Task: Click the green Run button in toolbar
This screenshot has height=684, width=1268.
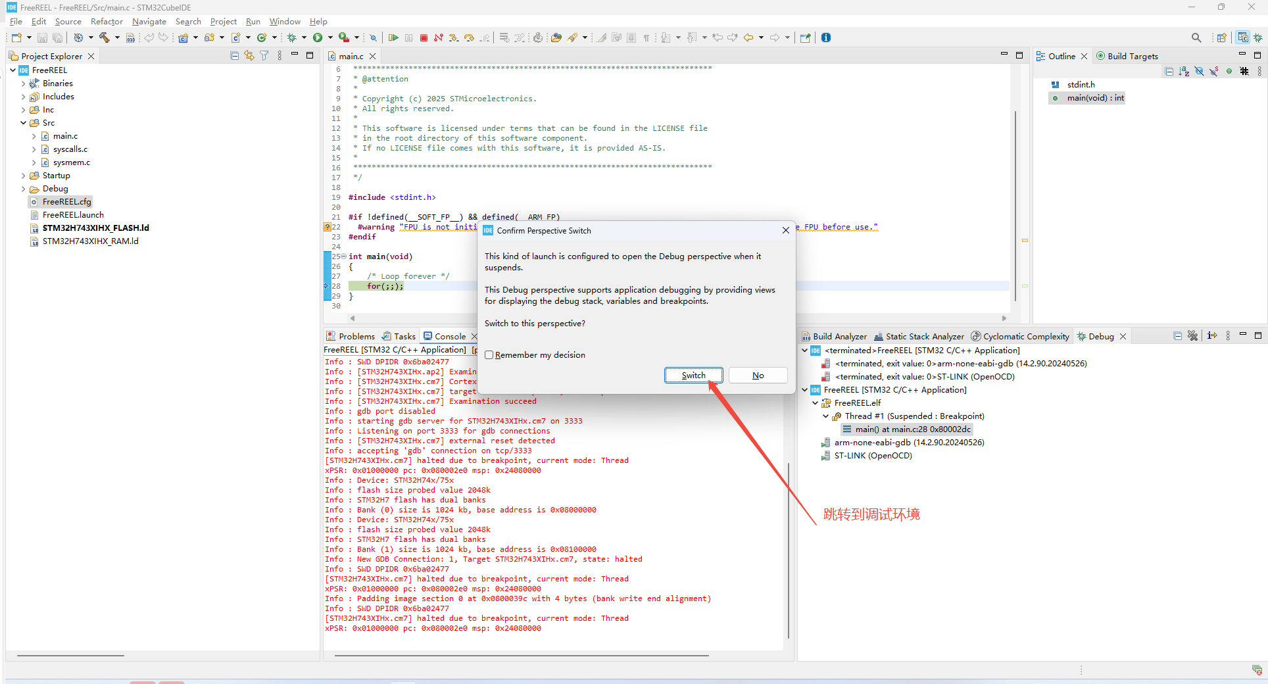Action: coord(318,37)
